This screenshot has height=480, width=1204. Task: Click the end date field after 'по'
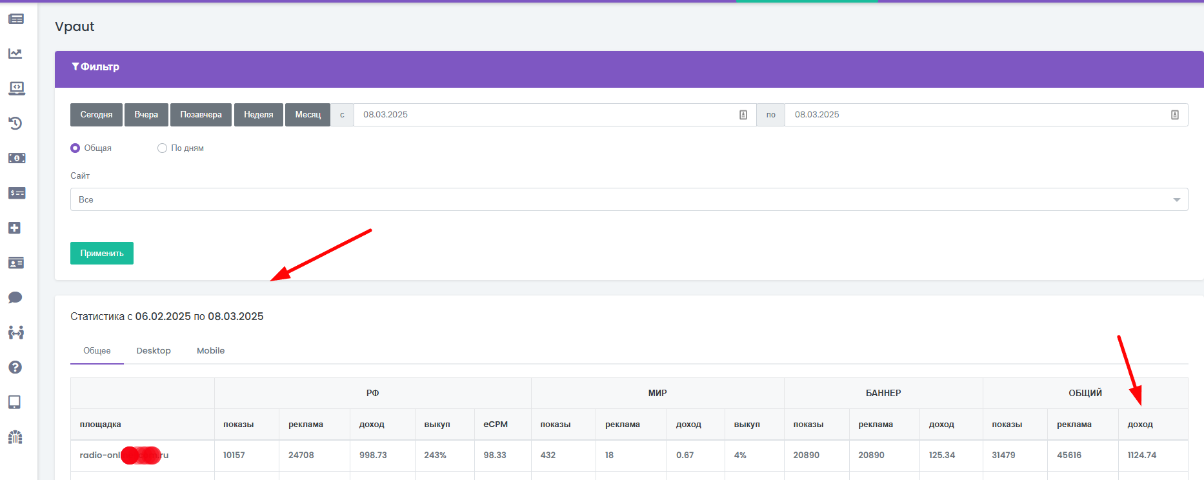987,115
